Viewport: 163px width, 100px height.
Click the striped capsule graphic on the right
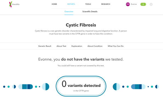(x=138, y=87)
